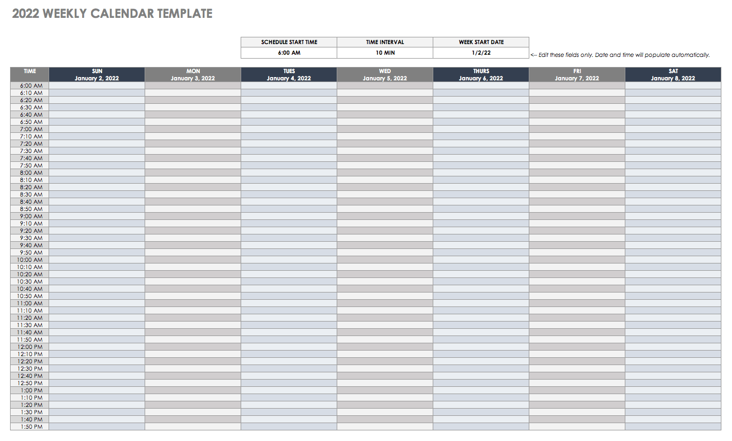Click the '12:50 PM' time row label

[30, 383]
